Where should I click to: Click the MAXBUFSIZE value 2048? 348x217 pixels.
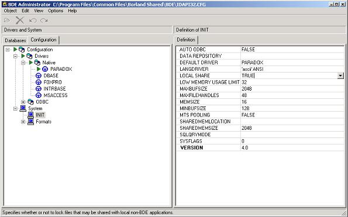pyautogui.click(x=247, y=89)
